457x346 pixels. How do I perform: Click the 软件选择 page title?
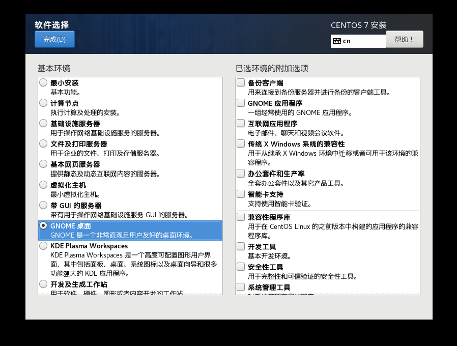(x=52, y=25)
